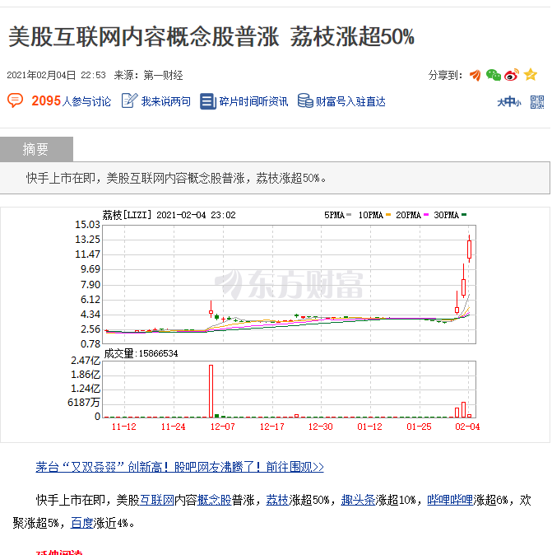Image resolution: width=552 pixels, height=555 pixels.
Task: Click the tall 12-07 volume bar
Action: (211, 391)
